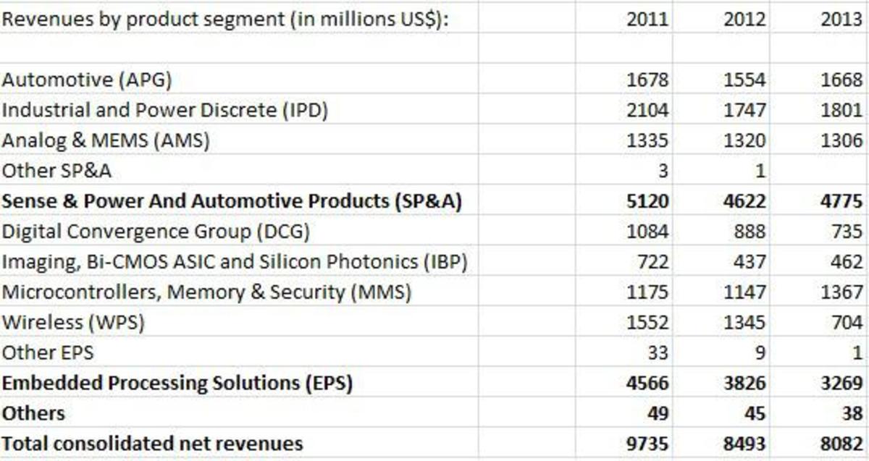Select the bold SP&A total 5120
The height and width of the screenshot is (461, 869).
click(x=647, y=201)
